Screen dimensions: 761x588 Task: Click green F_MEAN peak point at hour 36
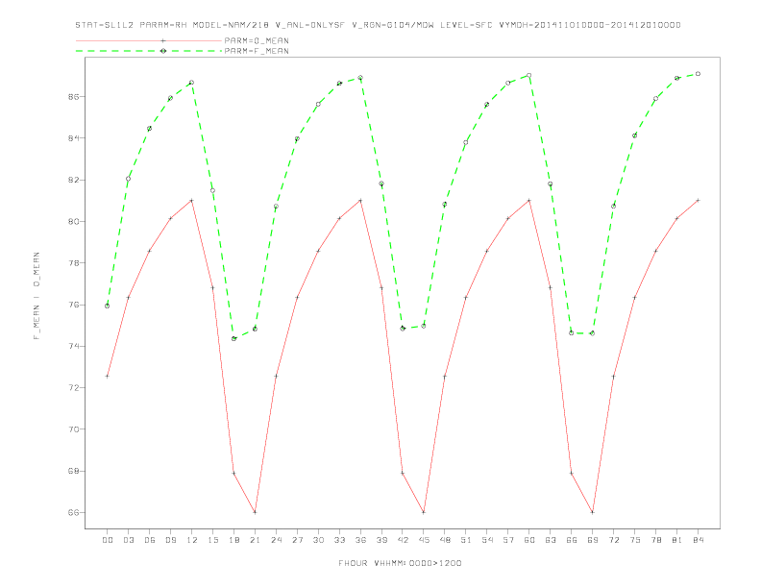[x=360, y=78]
